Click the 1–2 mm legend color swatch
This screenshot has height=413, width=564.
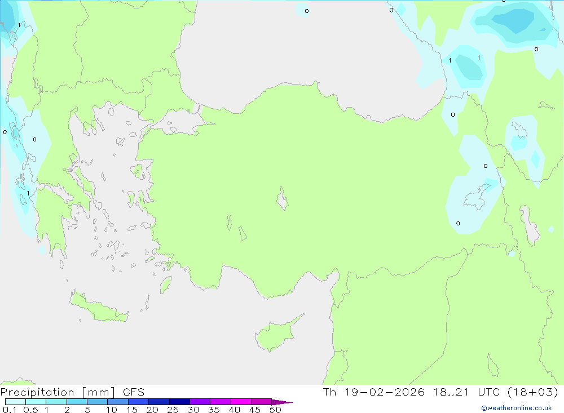[x=56, y=402]
